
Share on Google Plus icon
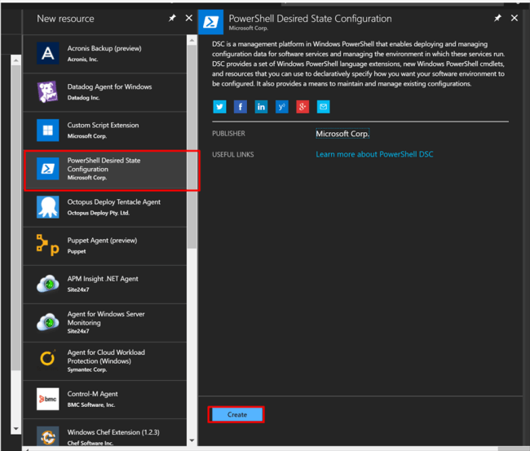coord(303,107)
